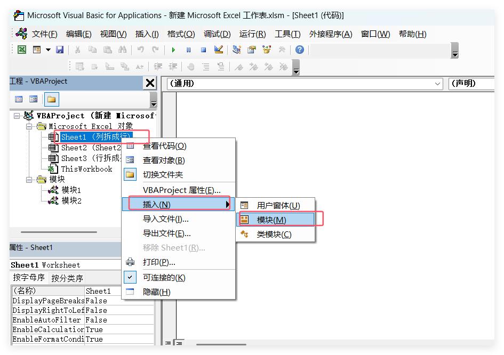Click the Indent icon on the Edit toolbar
504x355 pixels.
pyautogui.click(x=158, y=67)
